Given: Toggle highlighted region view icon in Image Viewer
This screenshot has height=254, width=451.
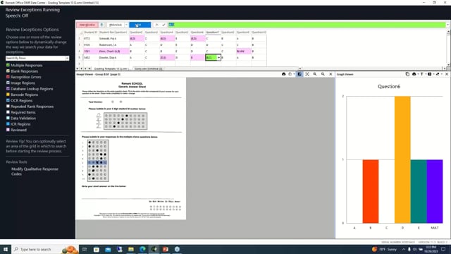Looking at the screenshot, I should (299, 74).
